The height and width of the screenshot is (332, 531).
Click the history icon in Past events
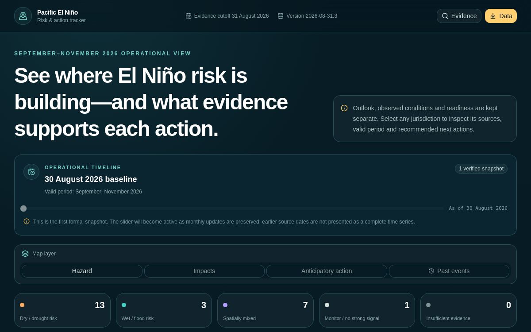coord(431,271)
